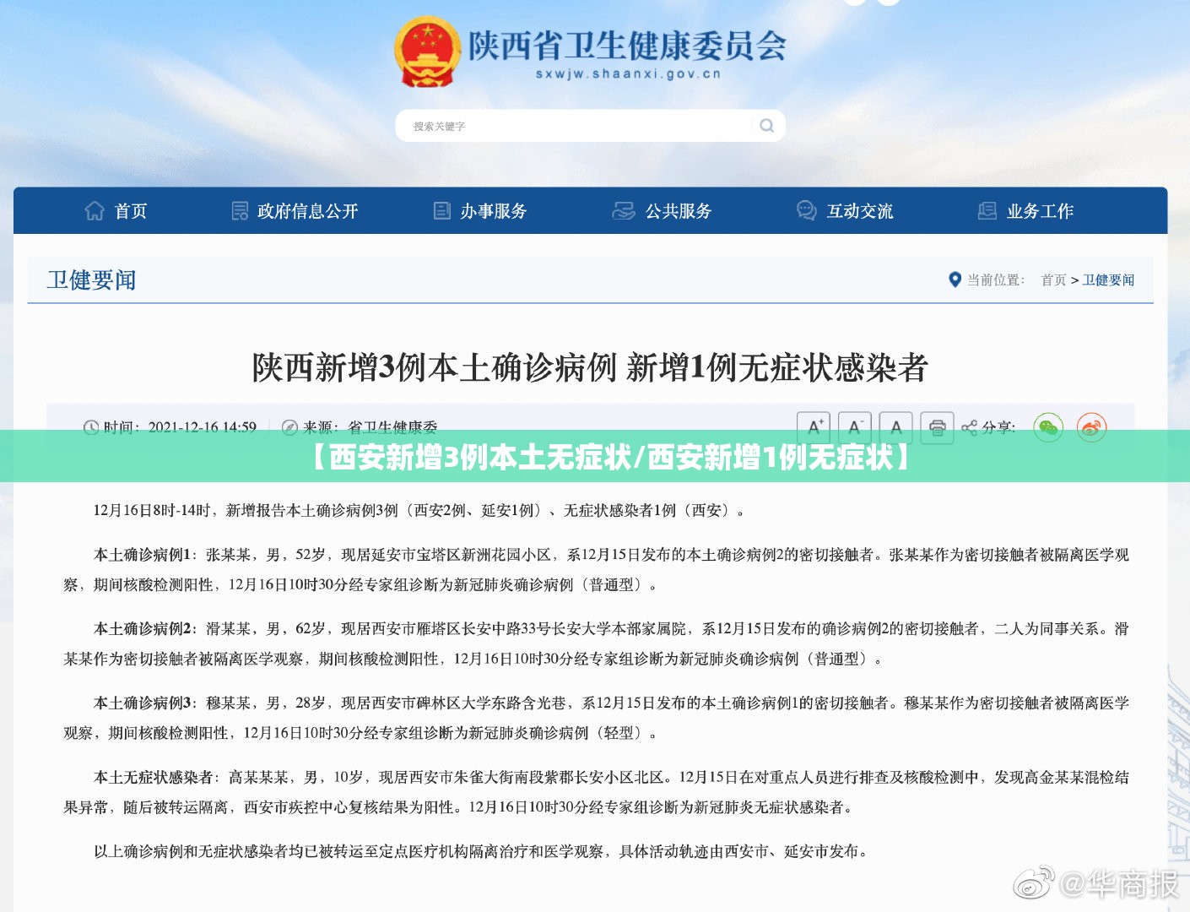Click the Shaanxi Health Commission emblem logo
This screenshot has width=1190, height=912.
pos(428,51)
